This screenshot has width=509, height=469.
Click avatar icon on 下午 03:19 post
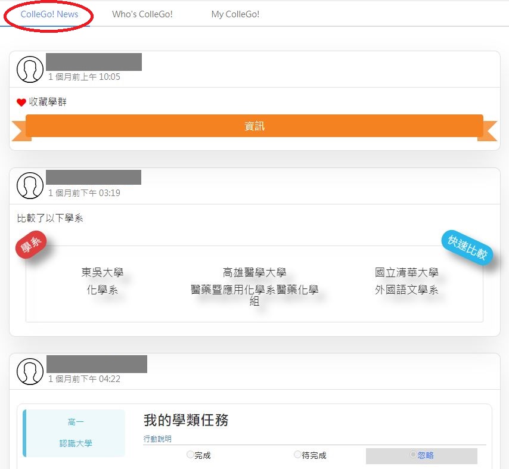coord(30,185)
